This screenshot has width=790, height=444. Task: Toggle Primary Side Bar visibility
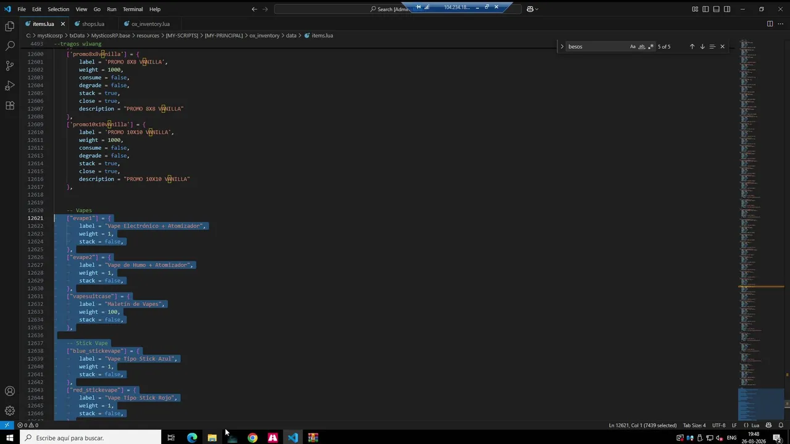pyautogui.click(x=705, y=9)
